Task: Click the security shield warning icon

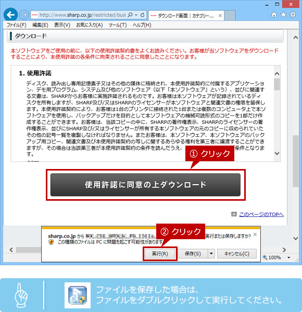Action: point(52,242)
